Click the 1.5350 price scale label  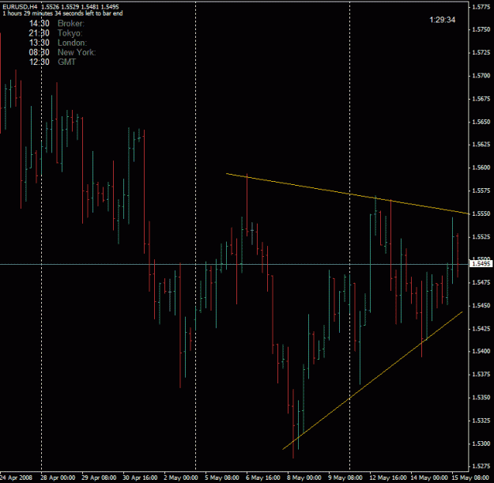click(481, 398)
